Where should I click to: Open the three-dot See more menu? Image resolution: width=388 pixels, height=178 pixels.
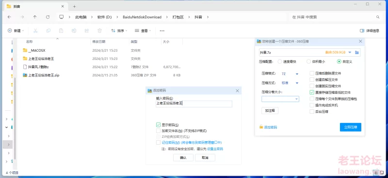(x=162, y=30)
